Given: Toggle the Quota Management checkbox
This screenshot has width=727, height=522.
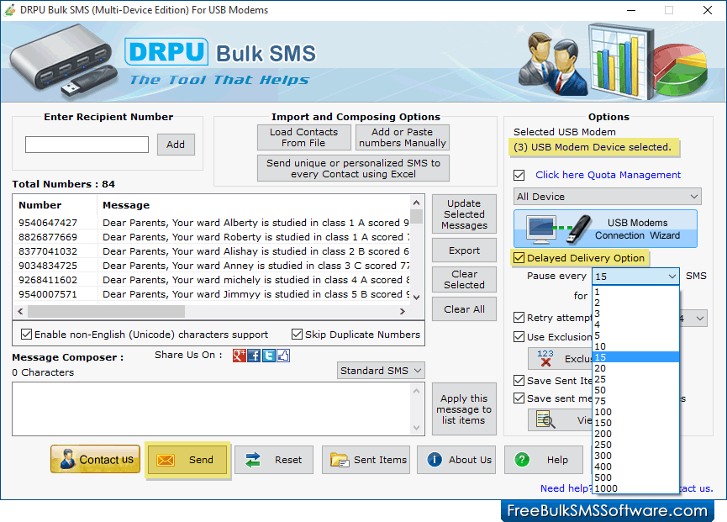Looking at the screenshot, I should [x=519, y=175].
